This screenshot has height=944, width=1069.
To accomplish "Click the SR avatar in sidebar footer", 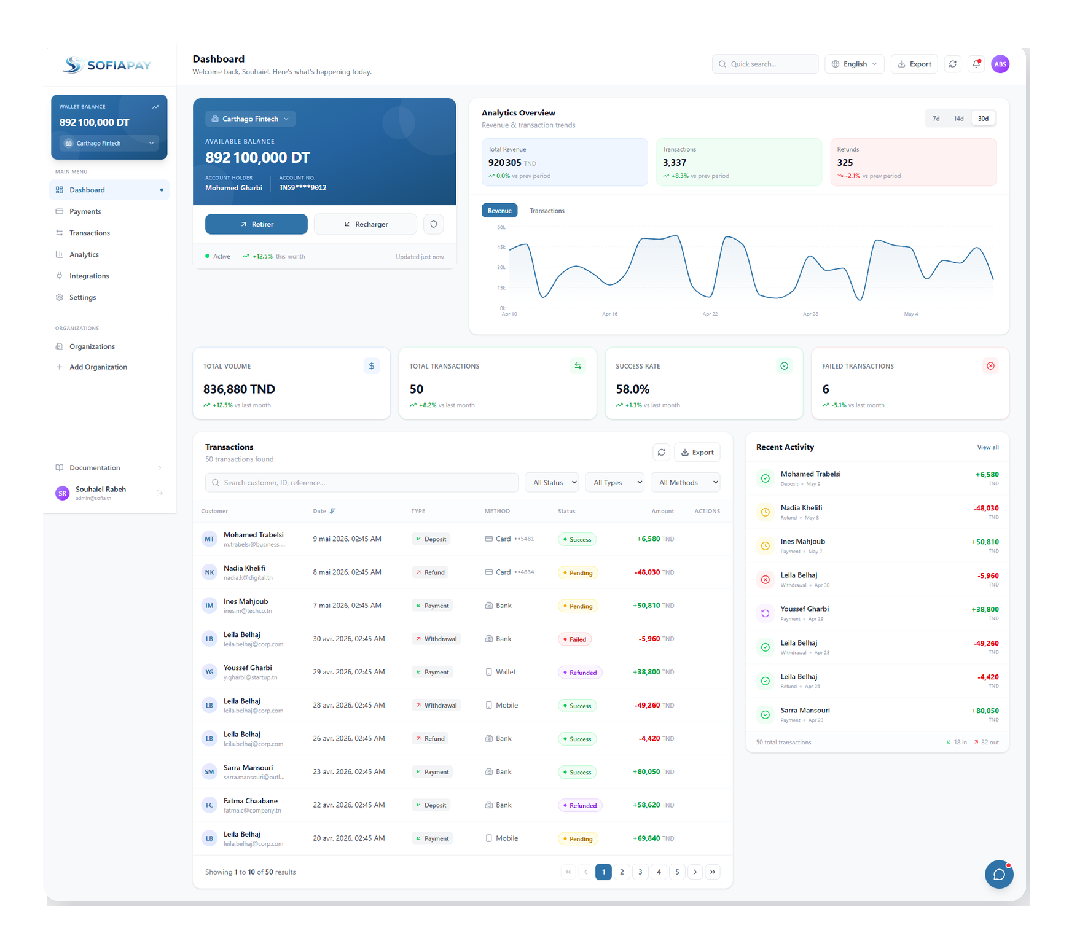I will coord(63,493).
